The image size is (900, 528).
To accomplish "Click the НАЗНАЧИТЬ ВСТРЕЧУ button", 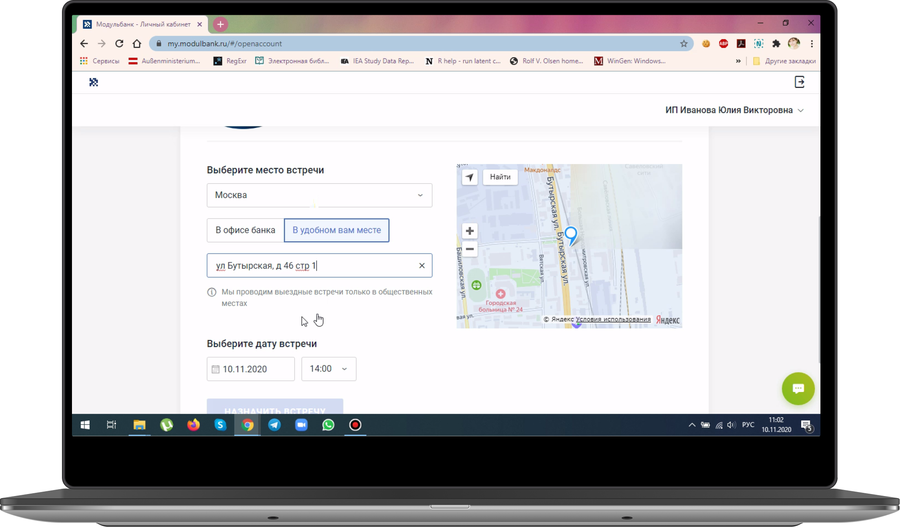I will point(275,406).
